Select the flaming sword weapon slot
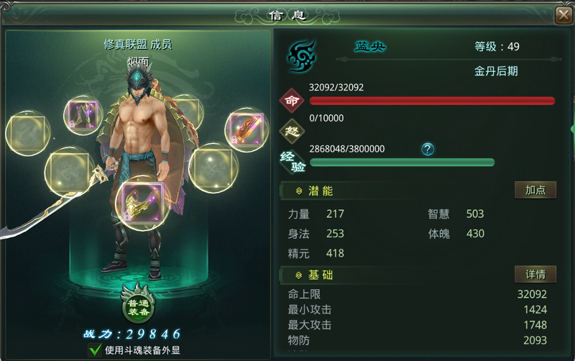This screenshot has width=575, height=361. point(247,130)
